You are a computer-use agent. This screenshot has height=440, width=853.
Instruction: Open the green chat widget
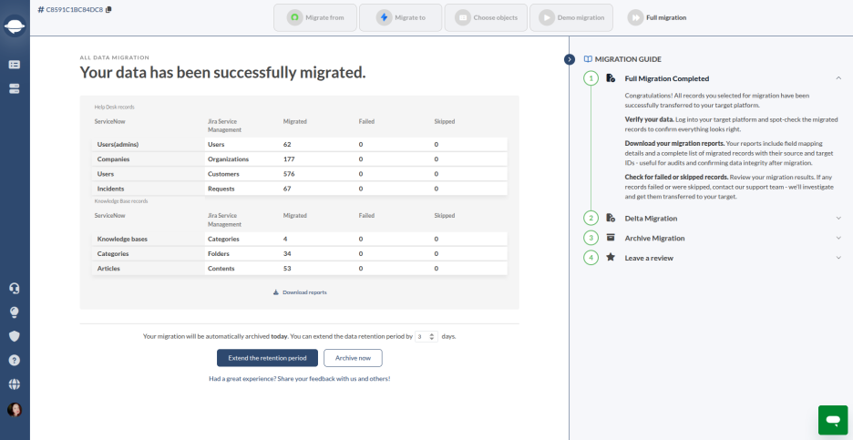(x=833, y=420)
